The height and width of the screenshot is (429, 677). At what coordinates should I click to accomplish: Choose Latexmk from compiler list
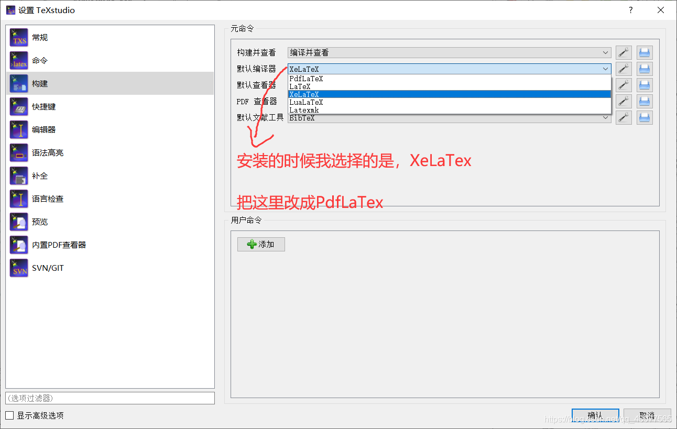449,110
